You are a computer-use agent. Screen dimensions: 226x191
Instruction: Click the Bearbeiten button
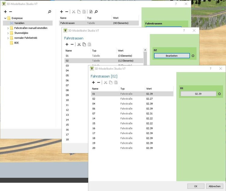pyautogui.click(x=172, y=56)
